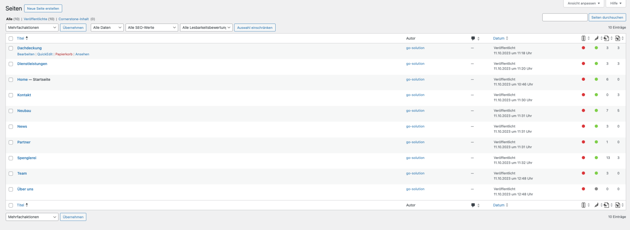Image resolution: width=630 pixels, height=230 pixels.
Task: Click outgoing links icon in table footer
Action: click(x=606, y=205)
